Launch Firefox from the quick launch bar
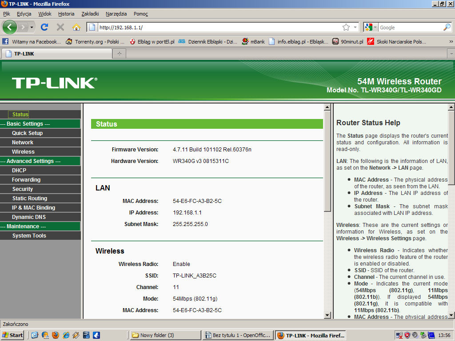Screen dimensions: 455x341 (x=56, y=335)
